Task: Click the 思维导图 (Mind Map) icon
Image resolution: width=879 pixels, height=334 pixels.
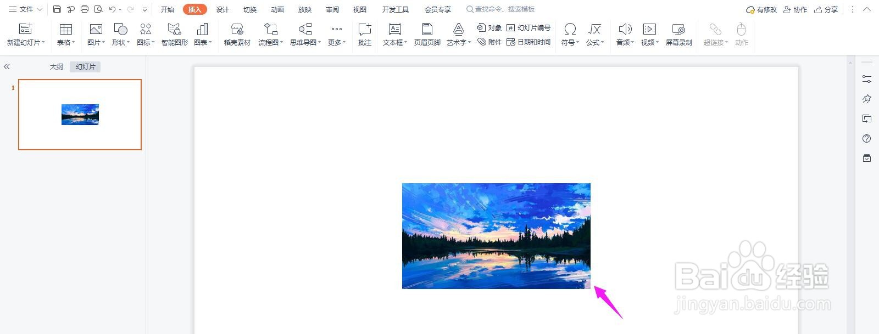Action: tap(305, 29)
